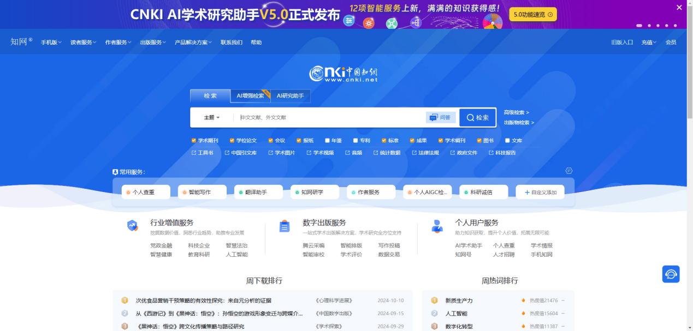The image size is (693, 331).
Task: Open the 主题 search field dropdown
Action: (212, 118)
